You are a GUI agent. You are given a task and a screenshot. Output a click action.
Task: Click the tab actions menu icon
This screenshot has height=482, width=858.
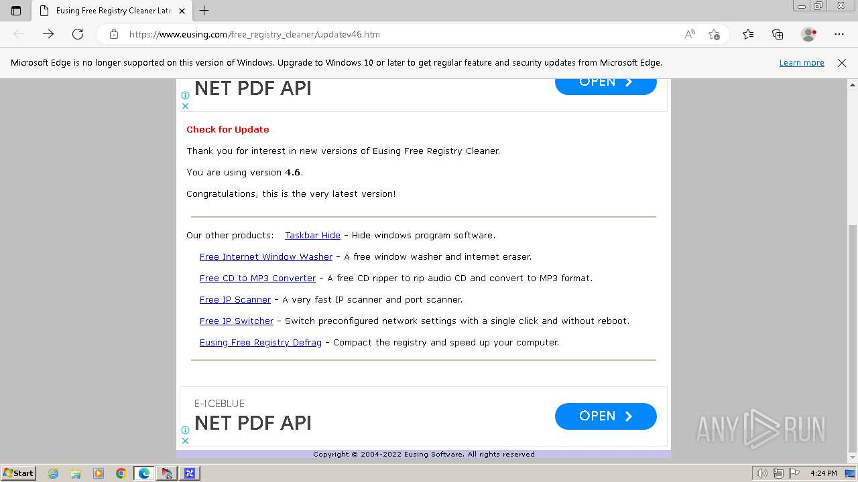(x=16, y=11)
